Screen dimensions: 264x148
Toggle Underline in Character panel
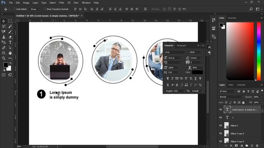(196, 79)
